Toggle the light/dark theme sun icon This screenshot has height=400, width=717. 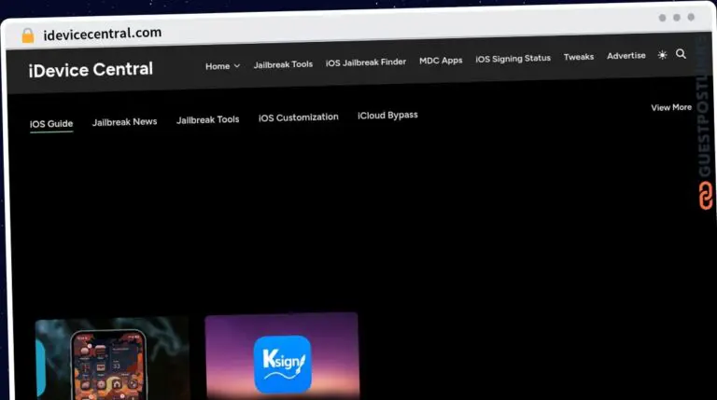662,55
